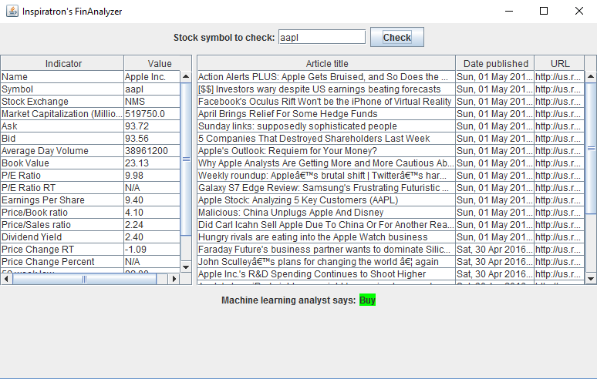Click indicator table scroll right arrow
This screenshot has height=379, width=597.
click(174, 279)
